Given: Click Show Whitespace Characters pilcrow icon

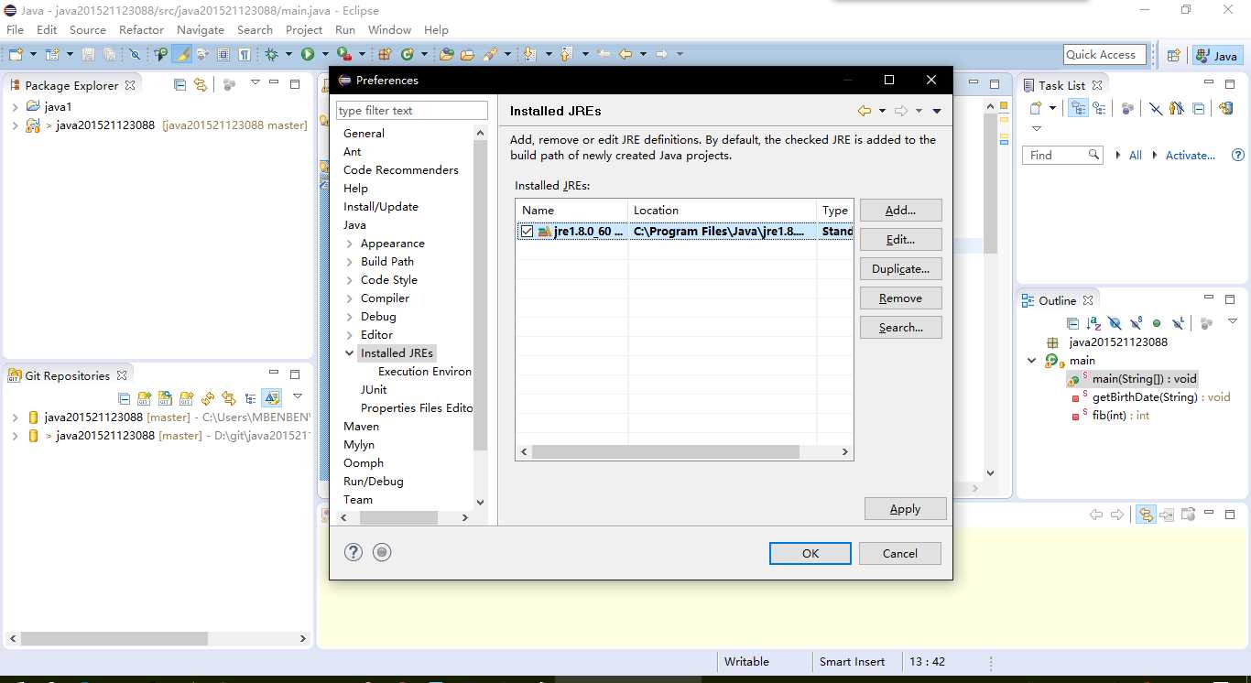Looking at the screenshot, I should (245, 55).
